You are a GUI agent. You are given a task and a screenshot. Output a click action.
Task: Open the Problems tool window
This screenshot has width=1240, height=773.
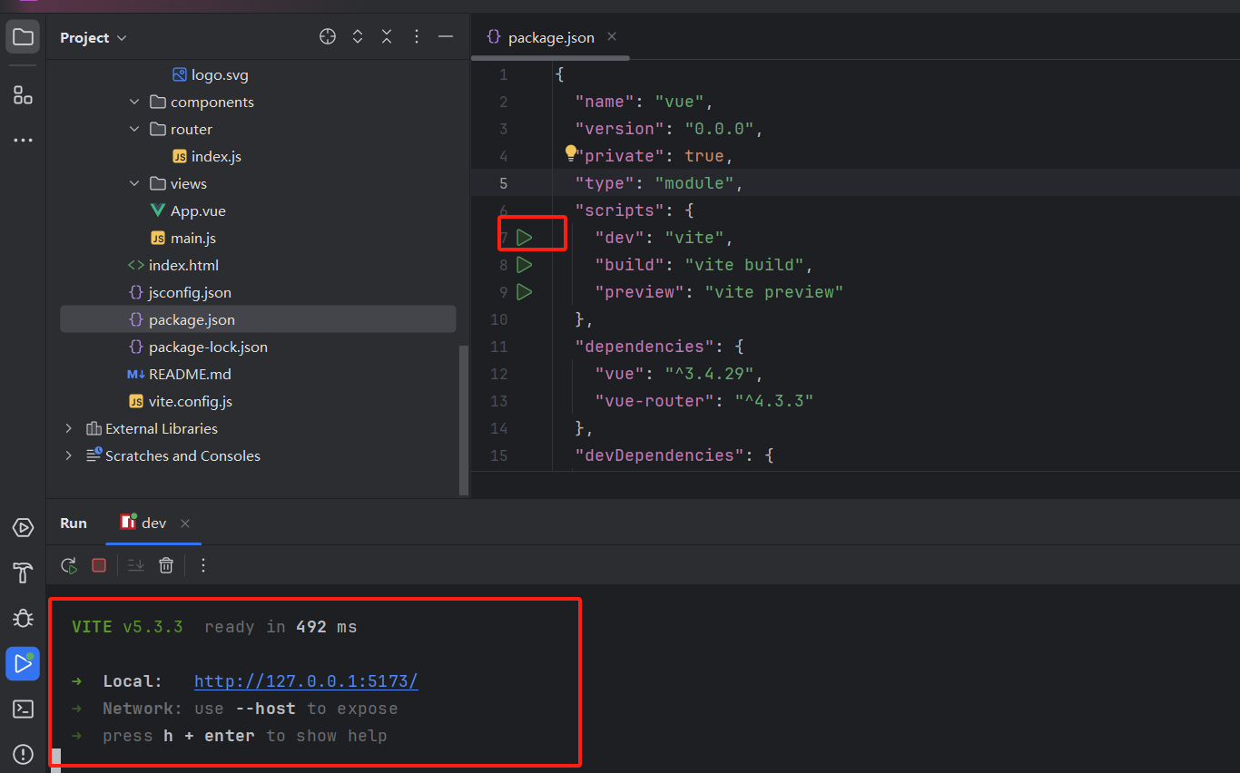pyautogui.click(x=23, y=754)
